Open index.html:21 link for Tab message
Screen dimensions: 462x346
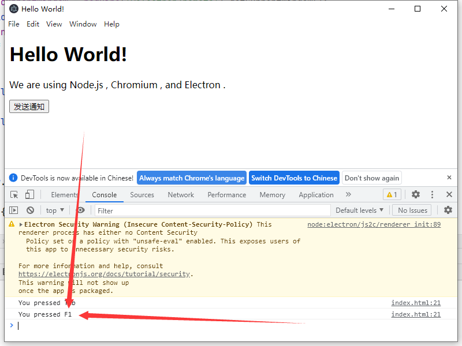pos(416,303)
